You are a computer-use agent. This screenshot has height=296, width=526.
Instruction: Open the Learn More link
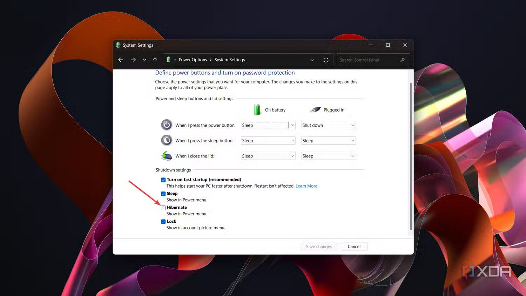(x=306, y=186)
